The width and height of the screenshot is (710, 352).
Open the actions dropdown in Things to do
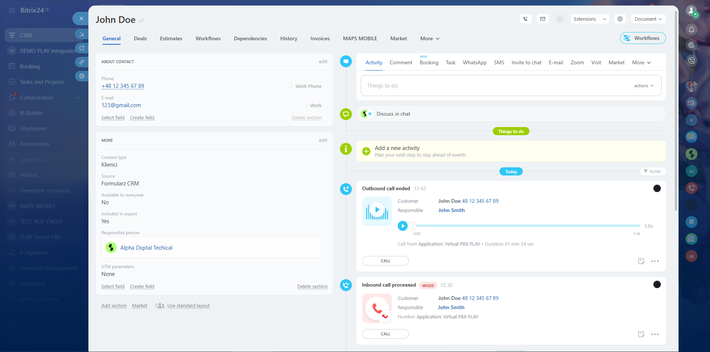643,86
